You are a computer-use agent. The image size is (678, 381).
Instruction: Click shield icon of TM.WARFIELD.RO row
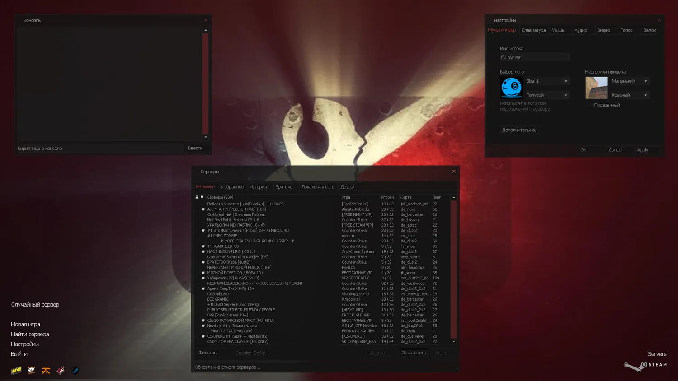click(x=203, y=246)
